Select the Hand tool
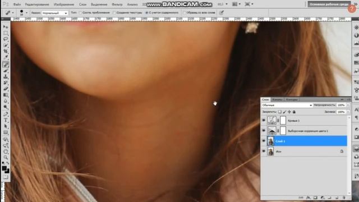Image resolution: width=359 pixels, height=202 pixels. coord(6,151)
